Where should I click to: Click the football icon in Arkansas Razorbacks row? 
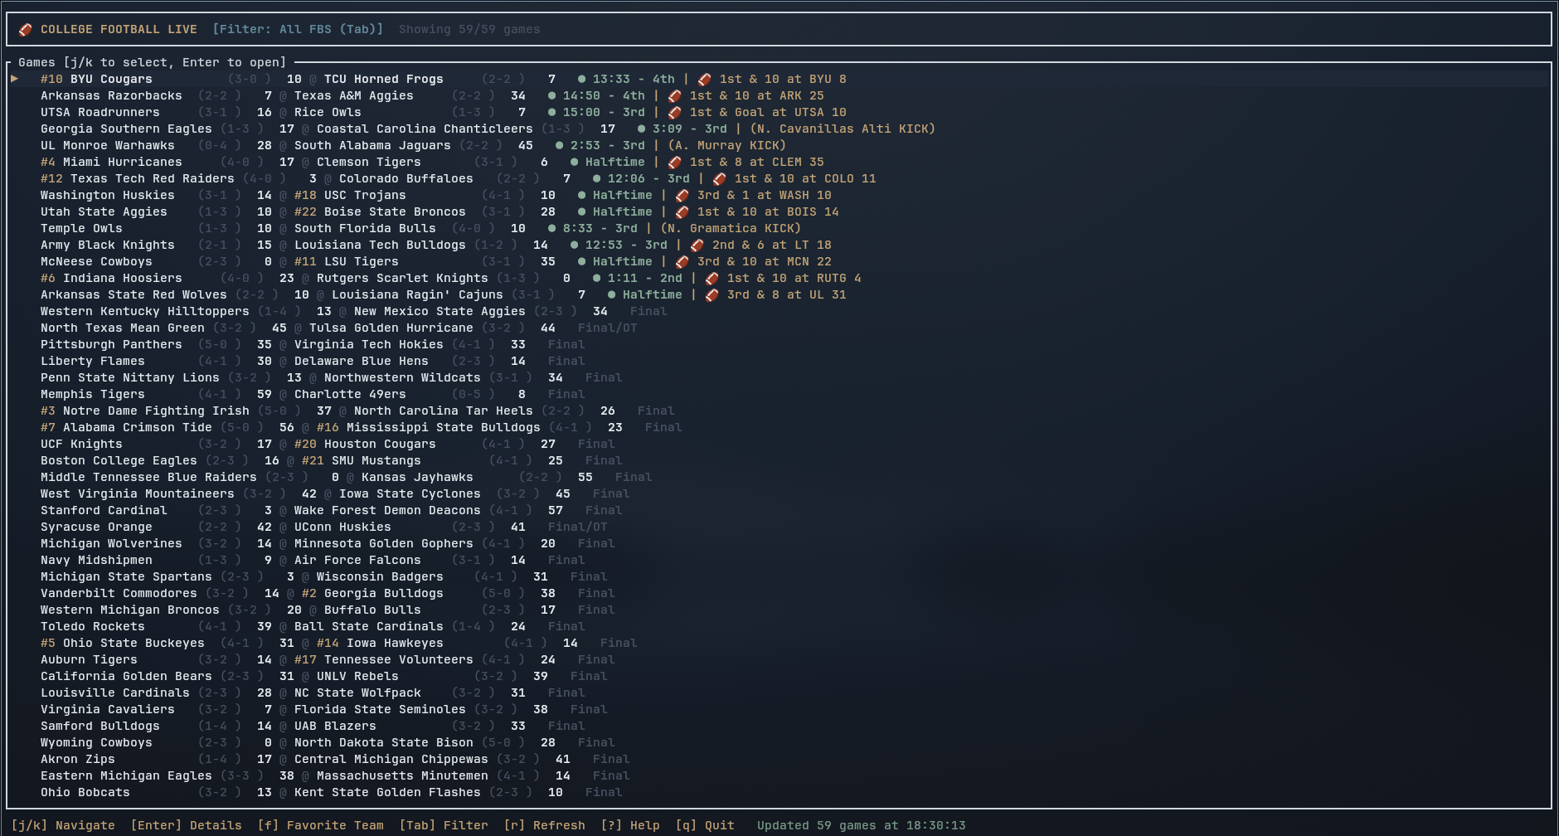674,96
